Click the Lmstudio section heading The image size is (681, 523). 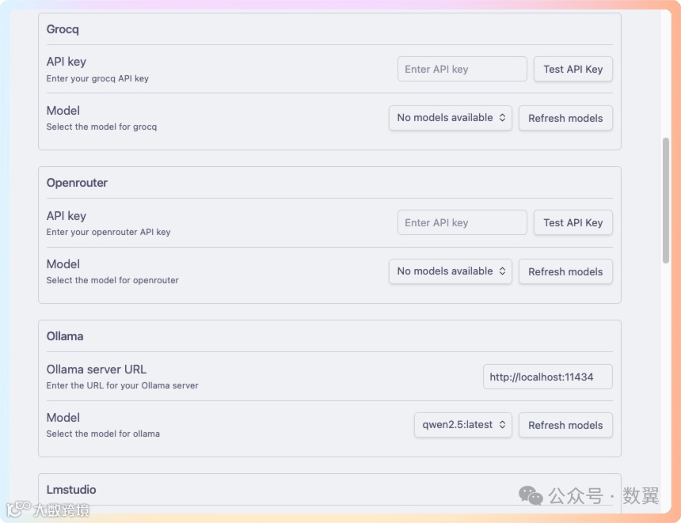71,490
